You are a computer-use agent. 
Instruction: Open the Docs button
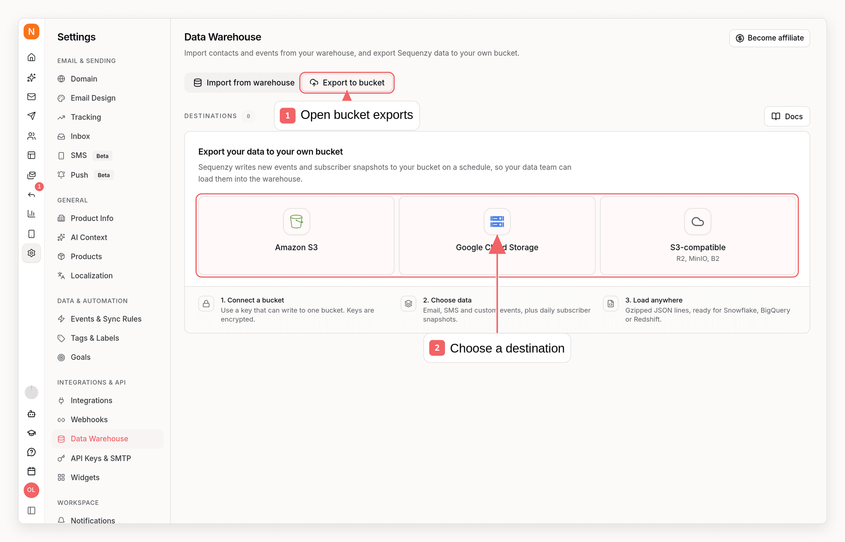pos(787,116)
